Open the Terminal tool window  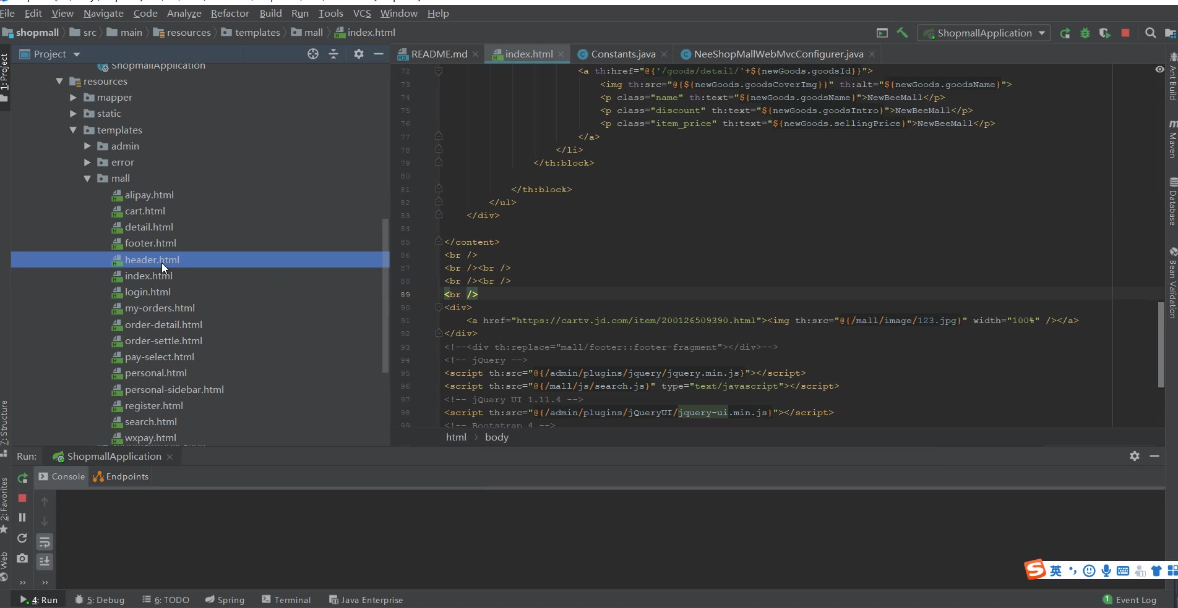tap(286, 600)
